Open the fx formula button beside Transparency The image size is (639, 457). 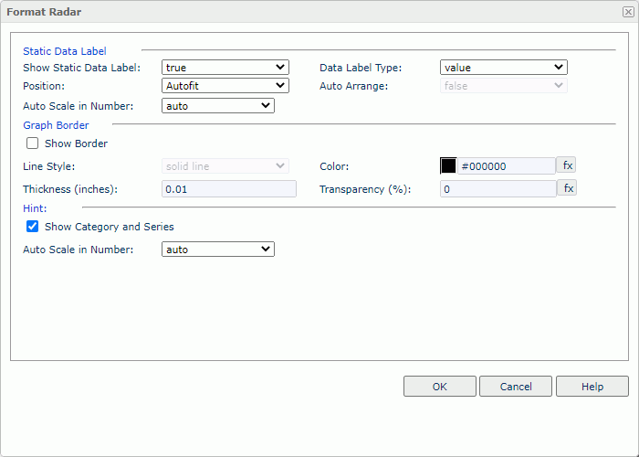click(x=567, y=188)
